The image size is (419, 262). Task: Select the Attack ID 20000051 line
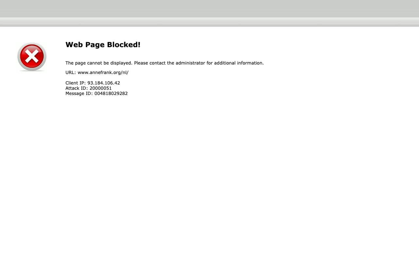click(x=88, y=88)
